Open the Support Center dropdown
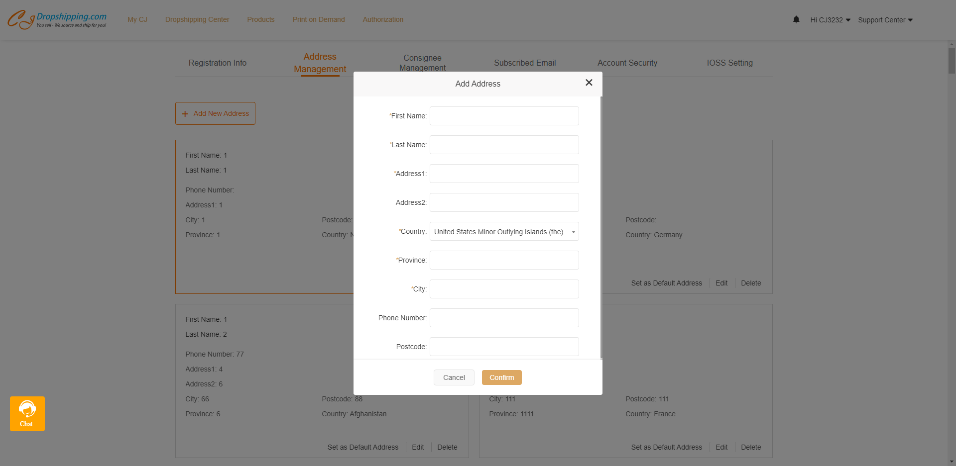Image resolution: width=956 pixels, height=466 pixels. point(885,20)
